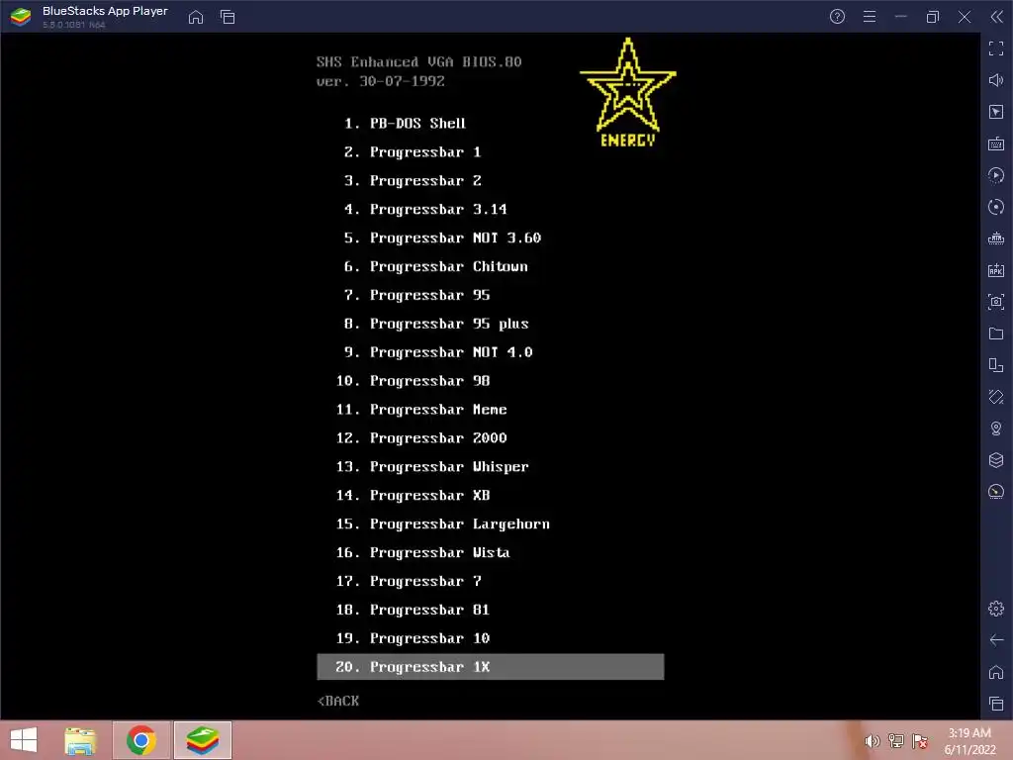1013x760 pixels.
Task: Click the <BACK link
Action: (x=338, y=701)
